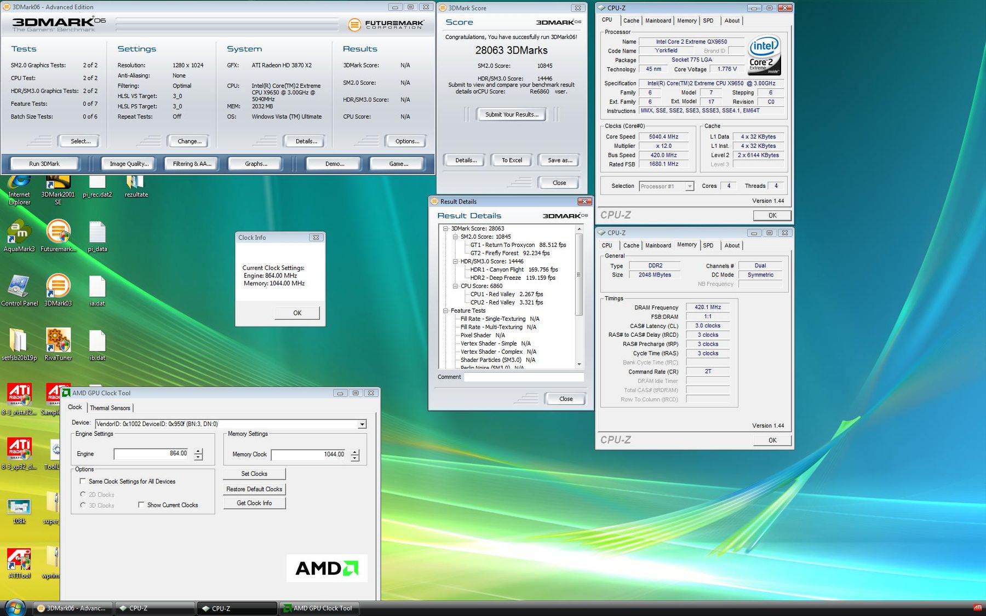Open the 8-3_vista32 ATI installer icon
The image size is (986, 616).
point(19,399)
